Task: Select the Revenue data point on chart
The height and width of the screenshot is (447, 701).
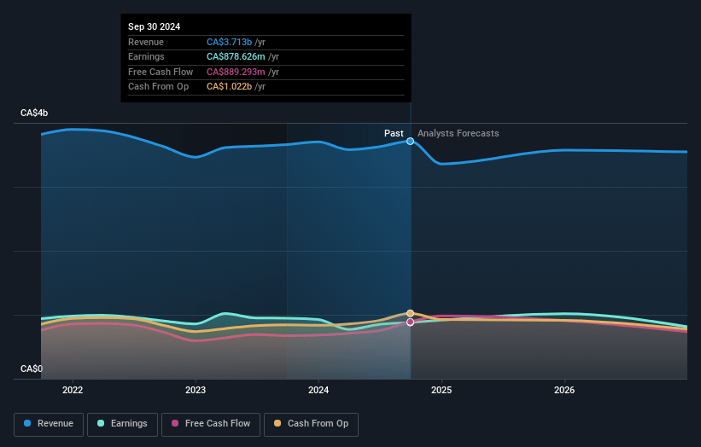Action: coord(410,141)
